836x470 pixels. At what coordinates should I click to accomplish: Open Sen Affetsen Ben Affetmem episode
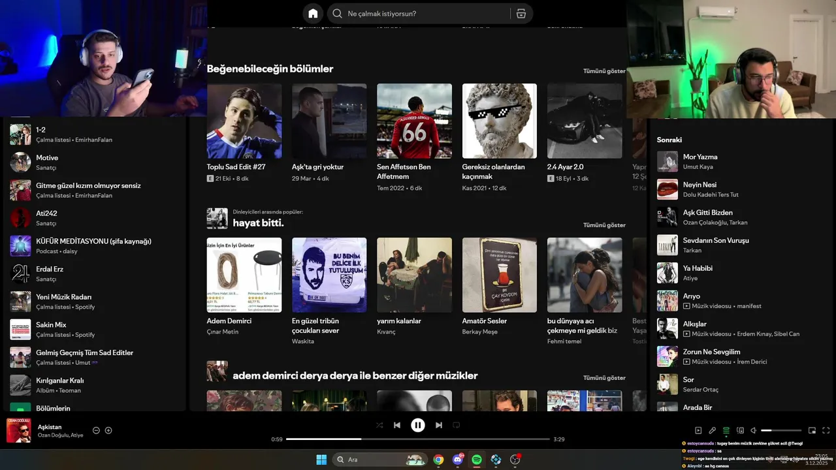point(414,137)
